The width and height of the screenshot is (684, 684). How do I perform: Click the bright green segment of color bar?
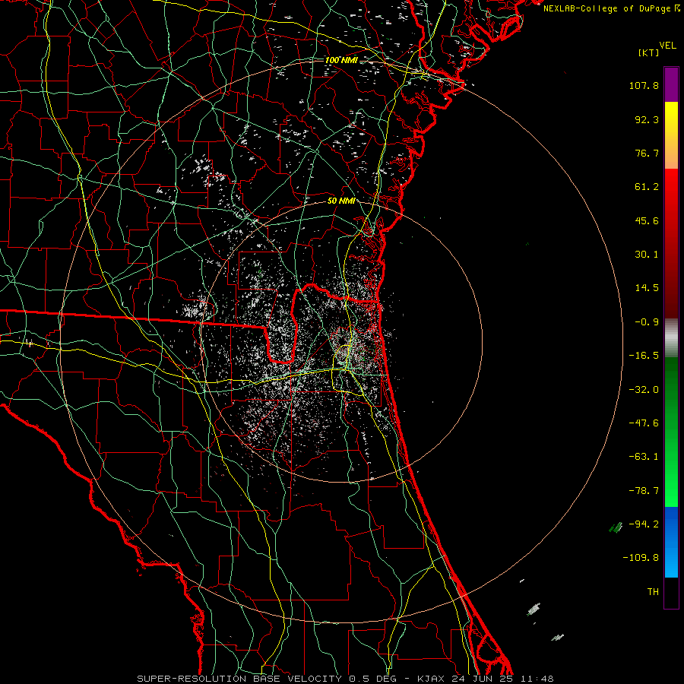click(x=671, y=432)
